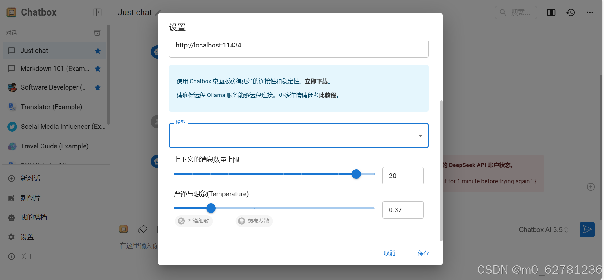
Task: Click the Chatbox icon in input toolbar
Action: (x=124, y=229)
